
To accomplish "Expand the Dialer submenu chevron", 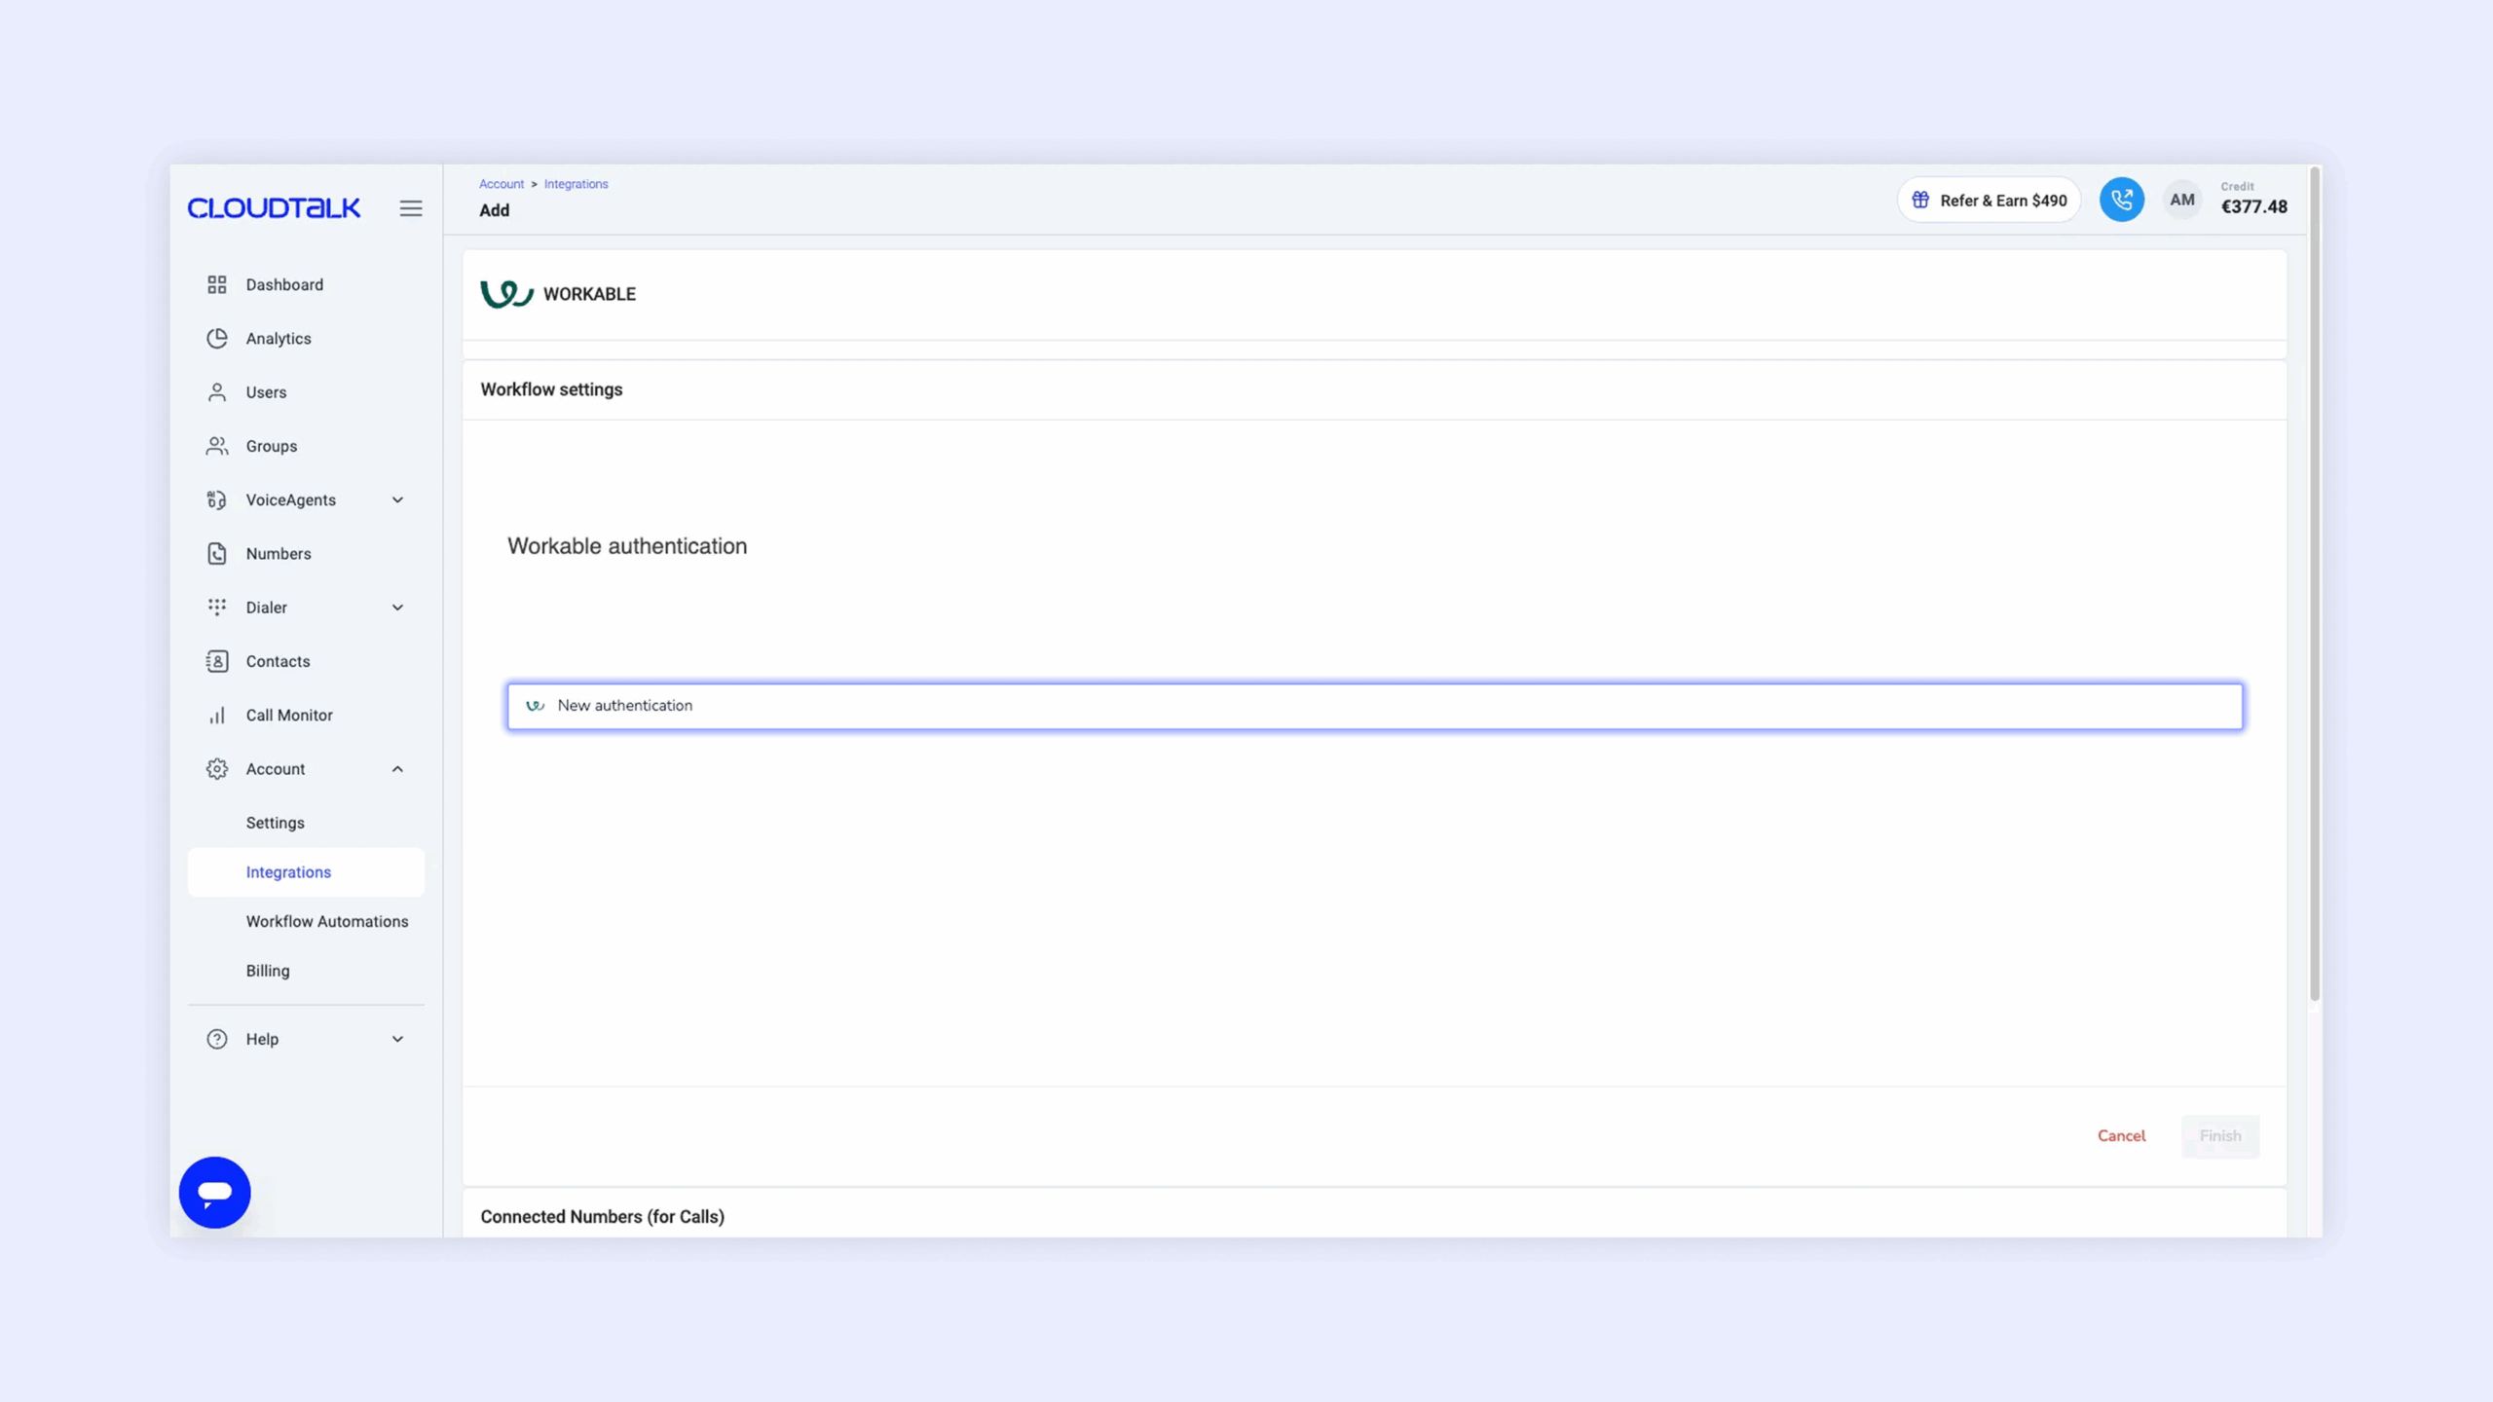I will tap(397, 608).
